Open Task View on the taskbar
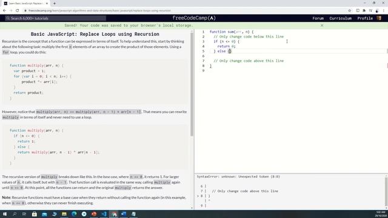This screenshot has width=388, height=218. click(24, 214)
